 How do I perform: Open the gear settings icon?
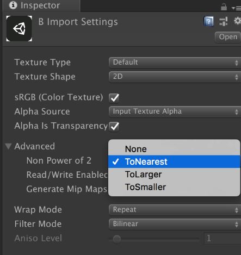237,21
